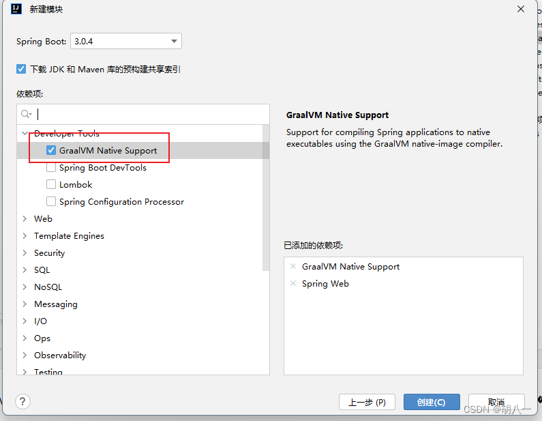Select the Security tree label
The image size is (542, 421).
(x=50, y=253)
